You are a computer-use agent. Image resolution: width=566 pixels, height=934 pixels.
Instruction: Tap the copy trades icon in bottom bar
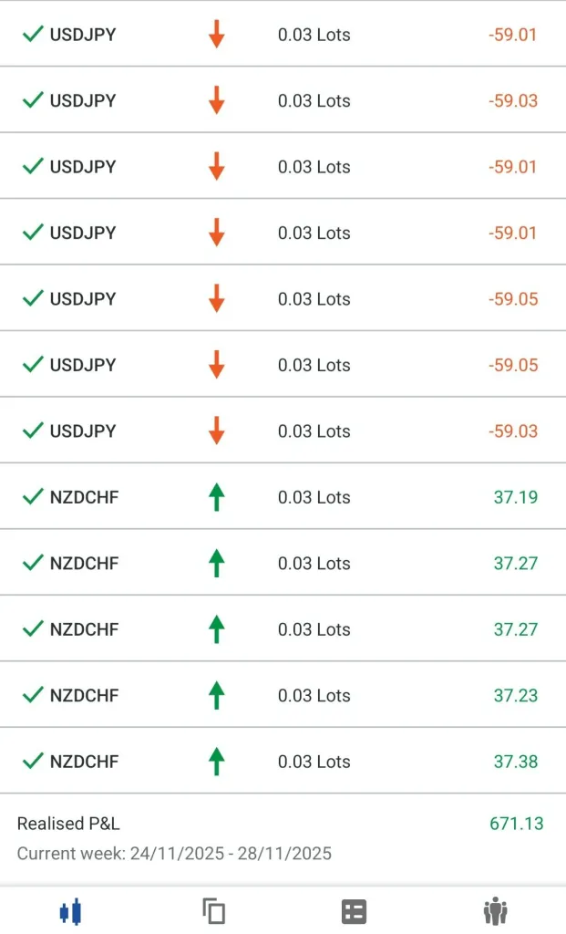pyautogui.click(x=213, y=910)
